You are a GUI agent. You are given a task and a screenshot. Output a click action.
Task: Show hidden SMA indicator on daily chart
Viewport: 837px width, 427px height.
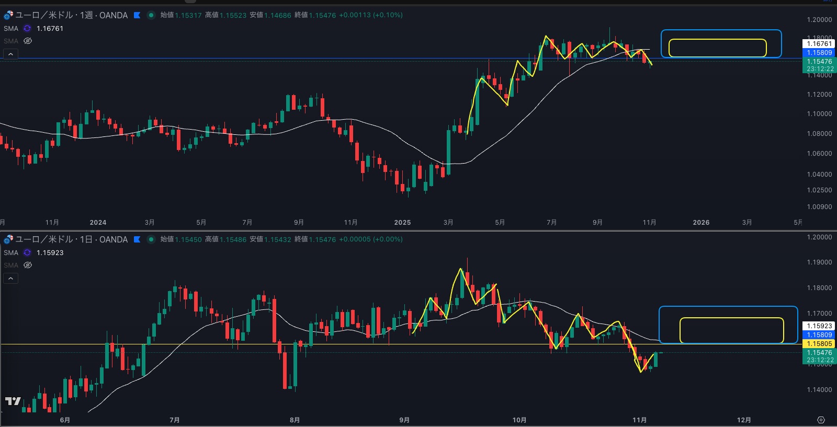pos(28,265)
